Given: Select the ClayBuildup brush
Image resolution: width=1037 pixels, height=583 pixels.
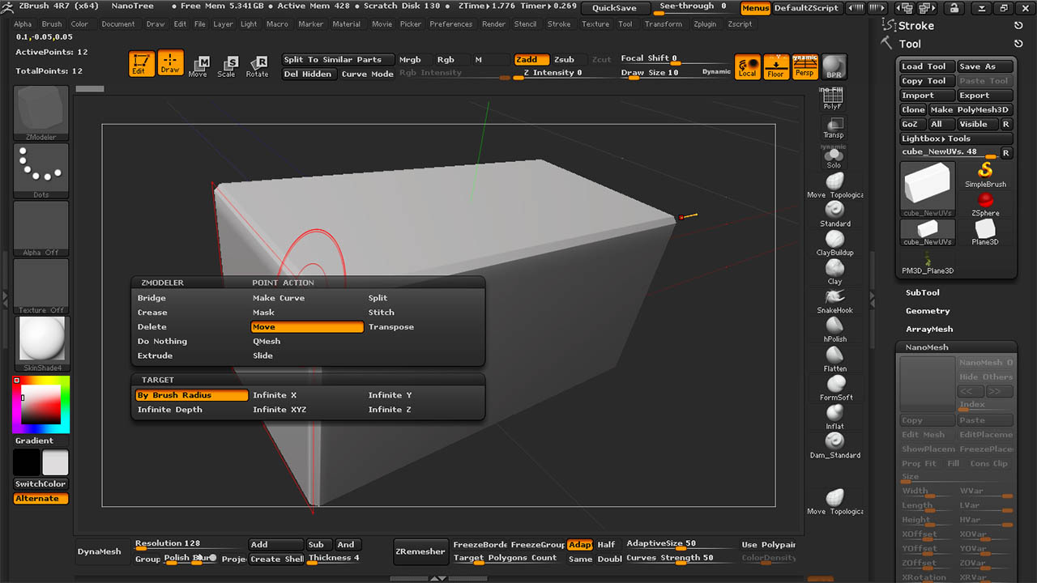Looking at the screenshot, I should click(834, 243).
